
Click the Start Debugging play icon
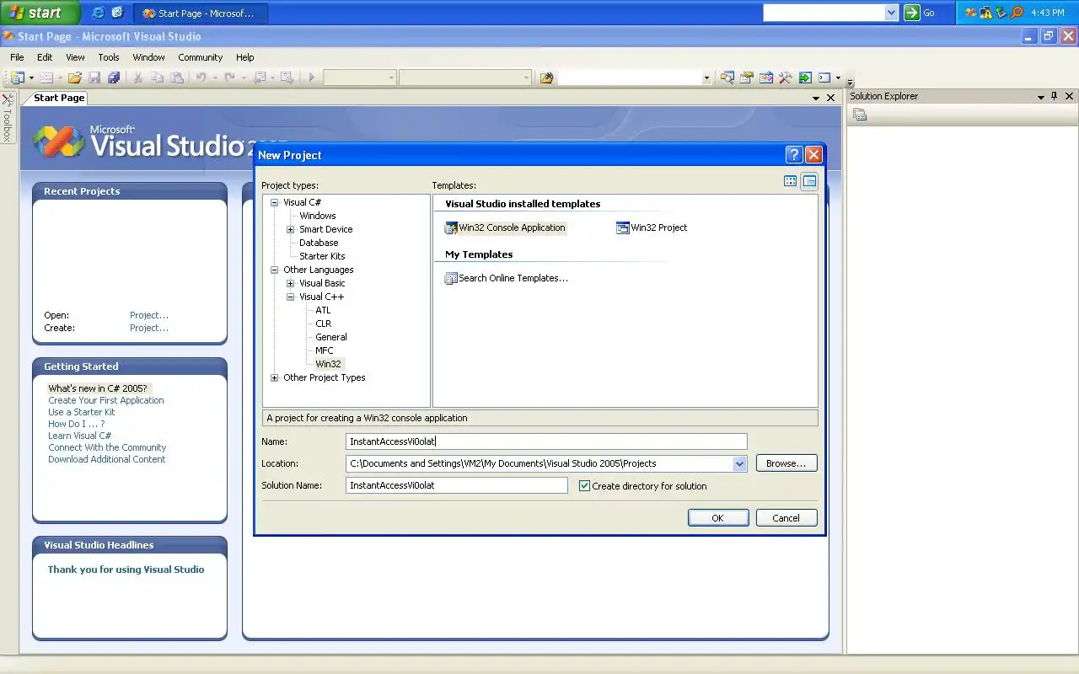pos(311,78)
